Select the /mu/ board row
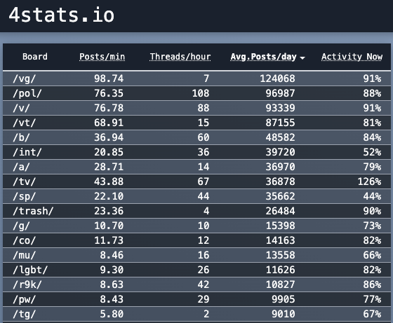 click(x=196, y=255)
